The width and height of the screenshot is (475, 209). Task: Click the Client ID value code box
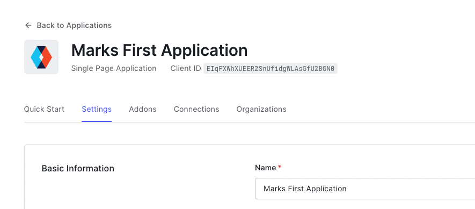270,69
